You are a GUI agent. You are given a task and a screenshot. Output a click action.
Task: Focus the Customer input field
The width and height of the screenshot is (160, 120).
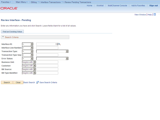[47, 66]
